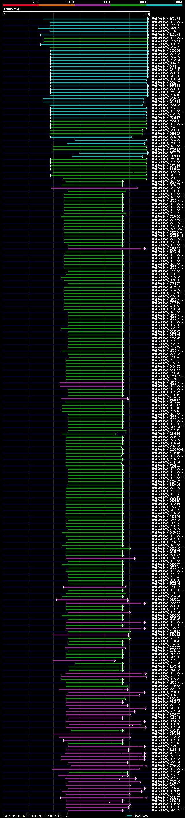Select hit label UniRef100_B9SWJ8

[166, 95]
